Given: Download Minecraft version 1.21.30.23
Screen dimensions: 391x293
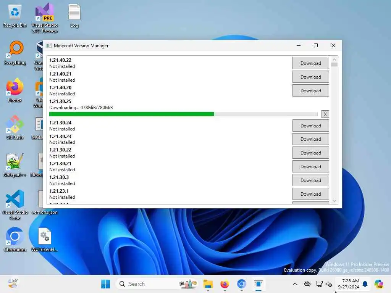Looking at the screenshot, I should [x=310, y=139].
